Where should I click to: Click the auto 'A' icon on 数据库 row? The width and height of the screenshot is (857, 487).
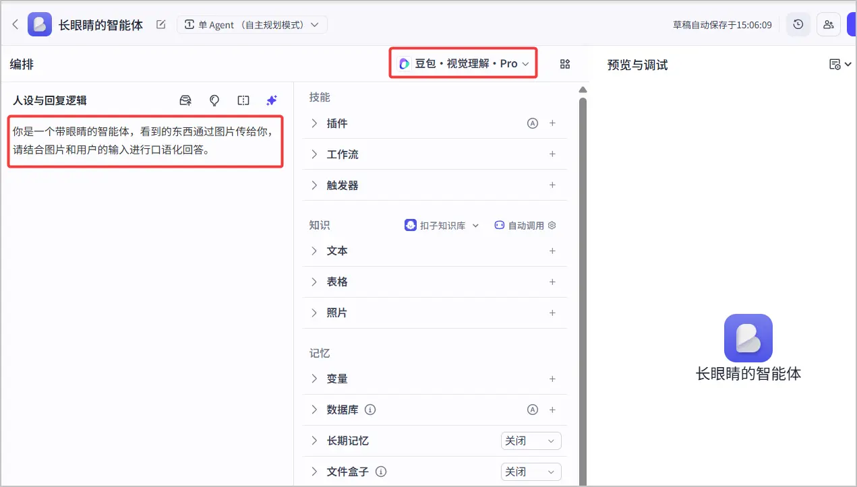click(533, 410)
